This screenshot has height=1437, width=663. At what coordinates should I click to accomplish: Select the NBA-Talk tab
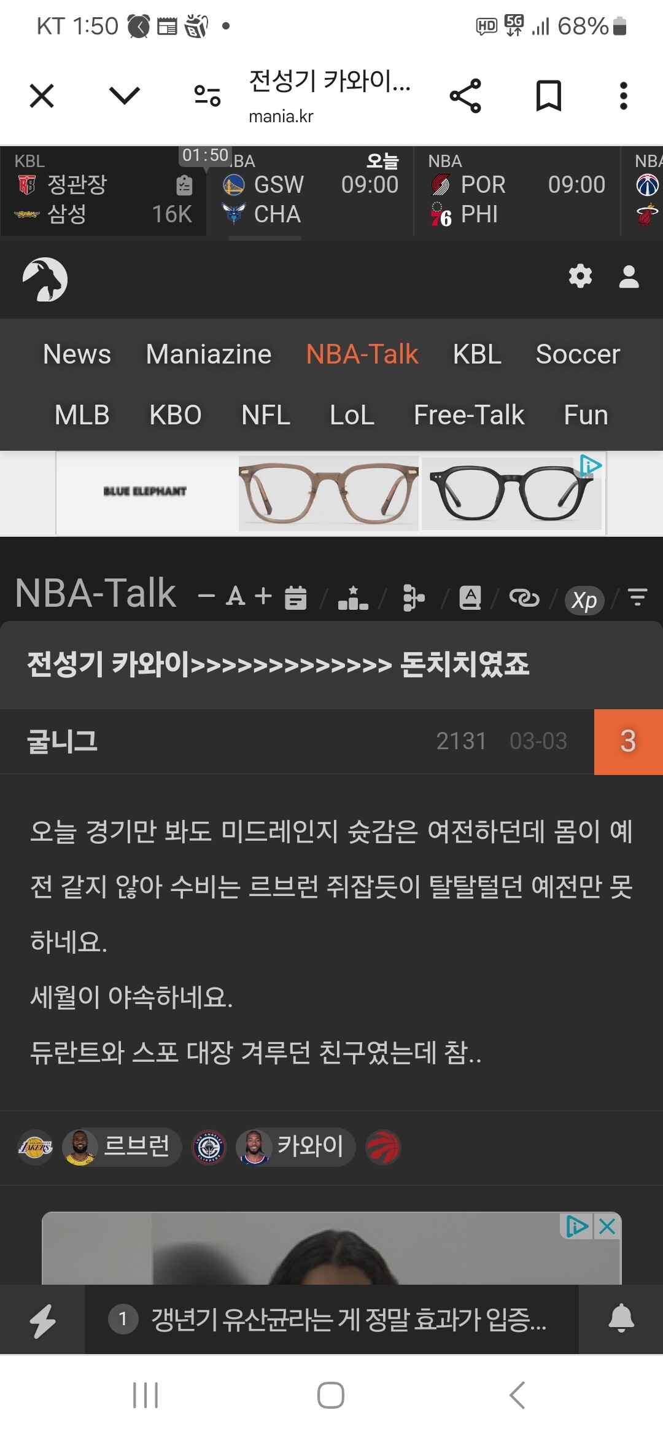(x=362, y=354)
